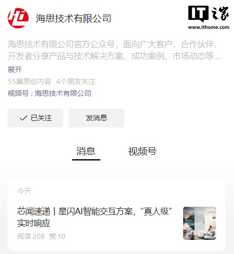Open the 55篇原创内容 original articles link

(x=29, y=82)
